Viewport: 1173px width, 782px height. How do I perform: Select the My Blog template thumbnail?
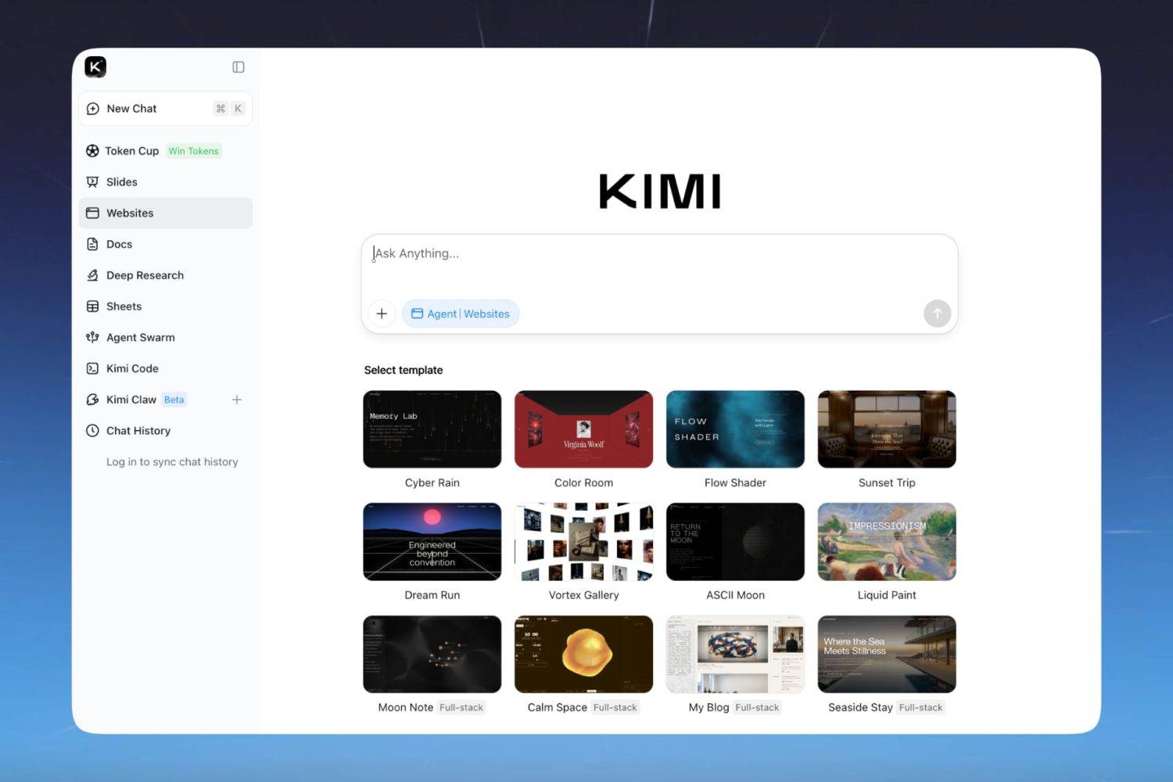click(735, 654)
